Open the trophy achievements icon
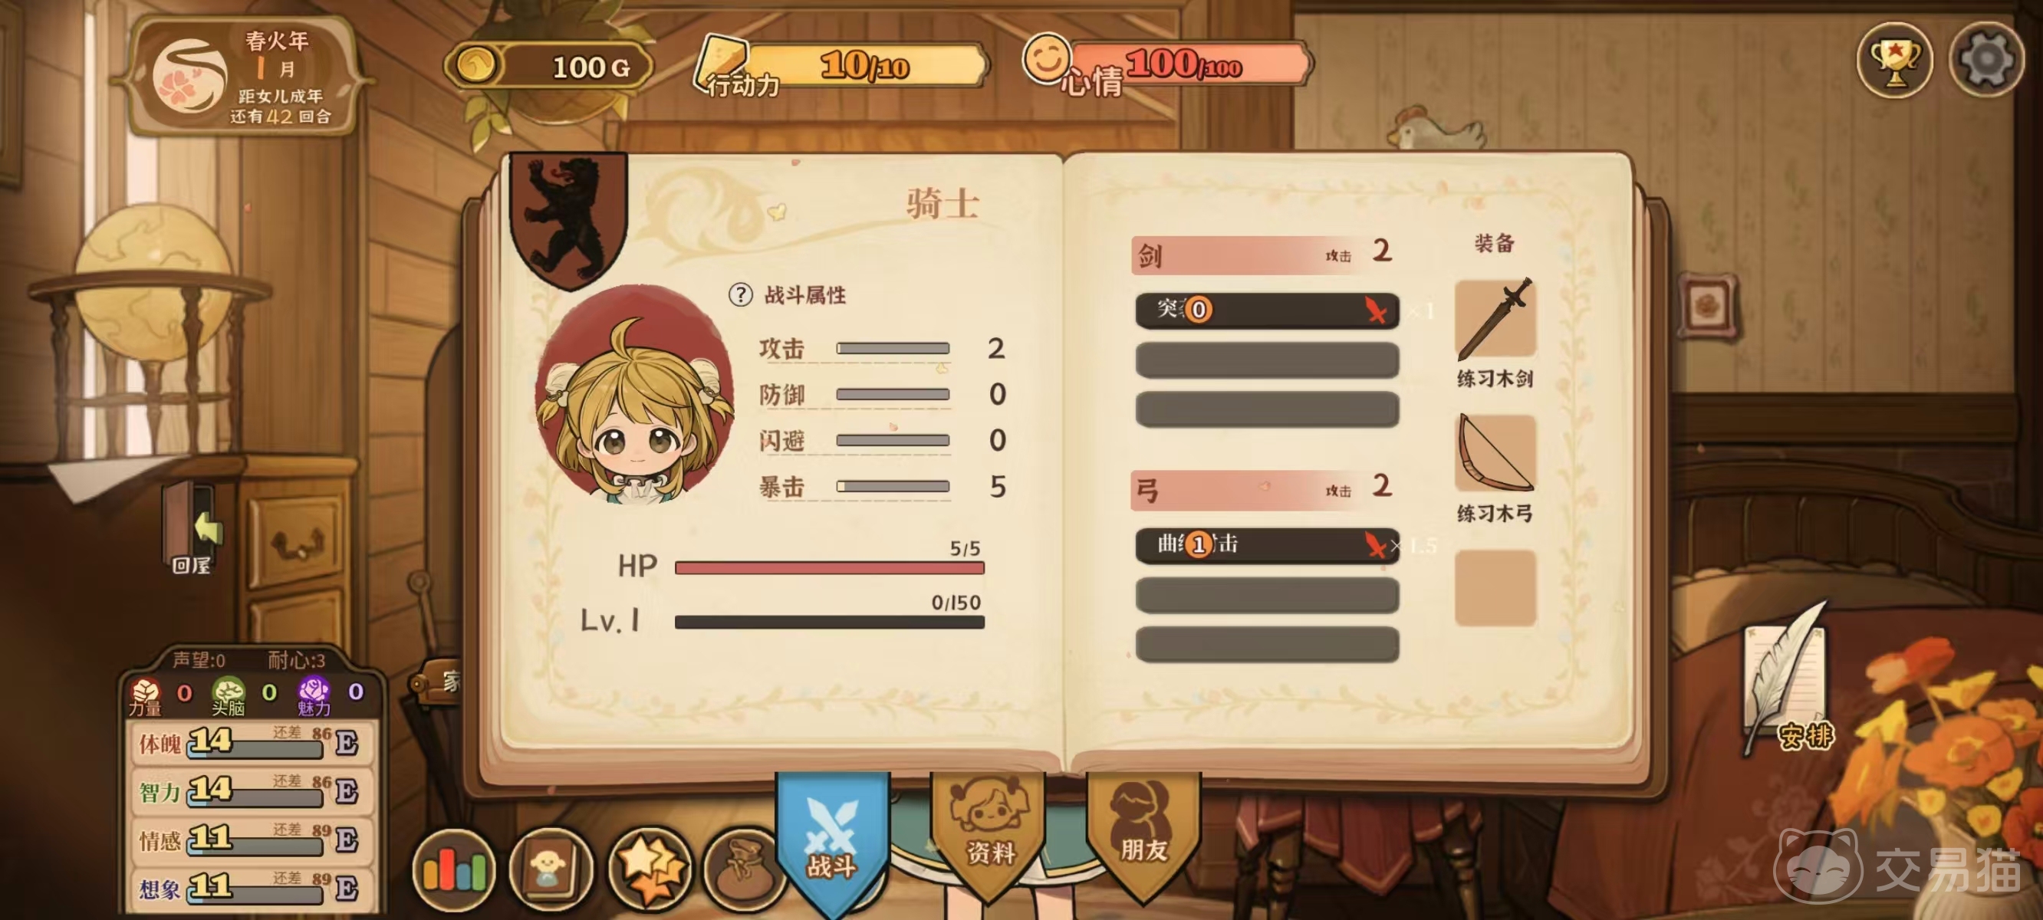The height and width of the screenshot is (920, 2043). (x=1895, y=61)
